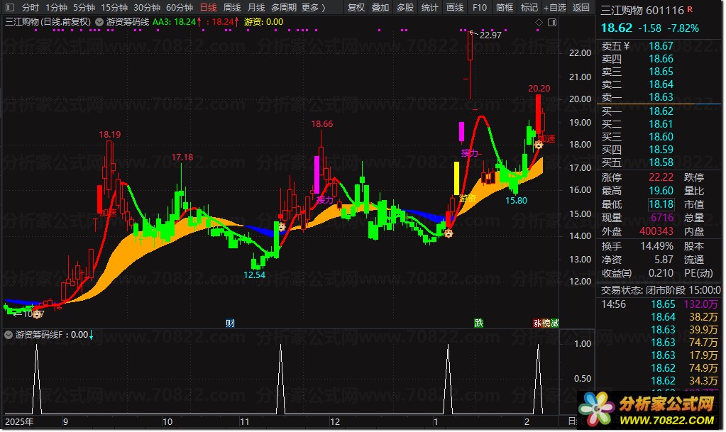Click the 返回 back button

click(581, 7)
